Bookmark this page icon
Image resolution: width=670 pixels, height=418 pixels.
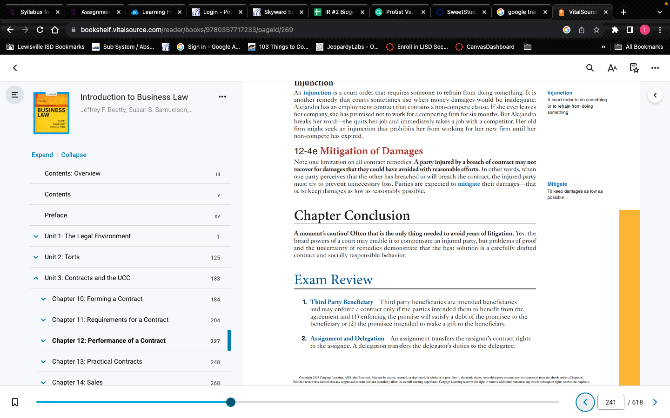[15, 402]
